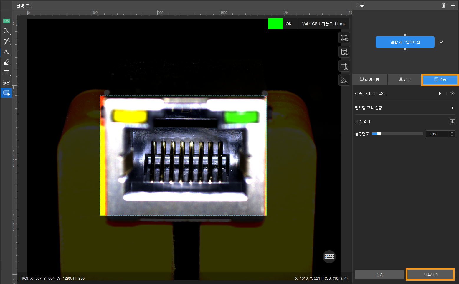
Task: Open the on-screen shortcut keyboard
Action: tap(329, 257)
